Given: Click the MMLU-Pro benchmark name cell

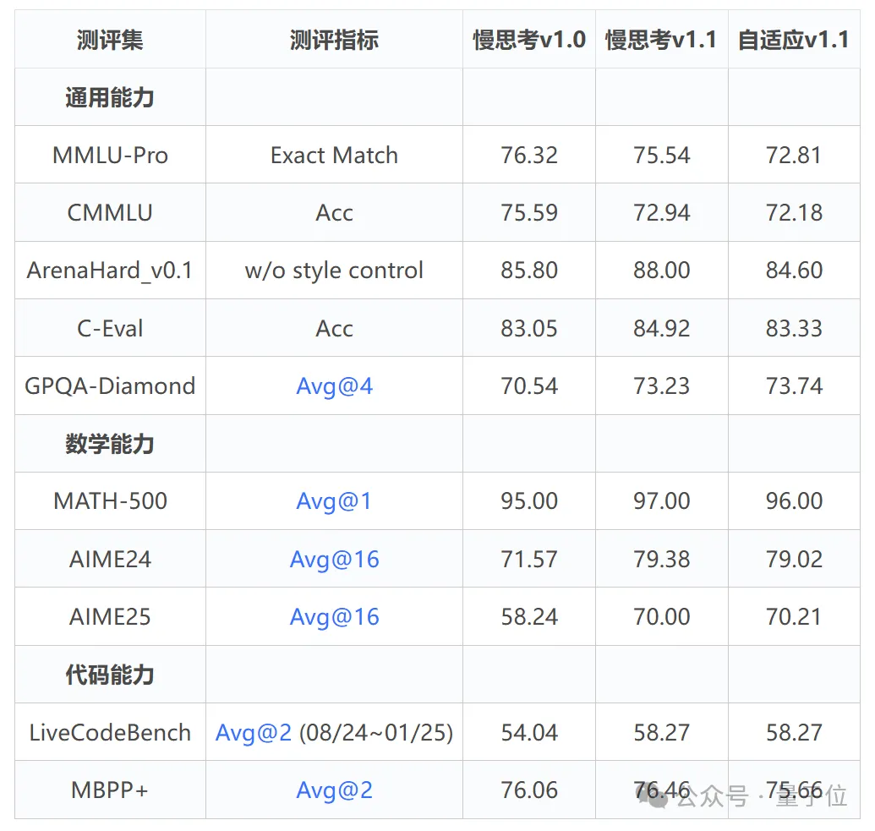Looking at the screenshot, I should tap(110, 156).
